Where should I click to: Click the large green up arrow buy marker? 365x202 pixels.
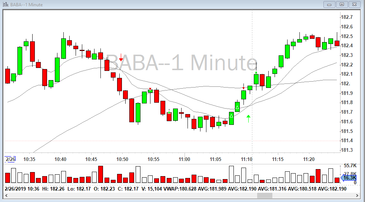point(249,119)
